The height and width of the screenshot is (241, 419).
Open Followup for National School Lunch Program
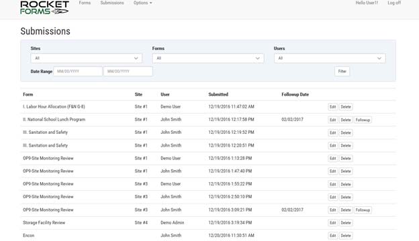tap(363, 120)
